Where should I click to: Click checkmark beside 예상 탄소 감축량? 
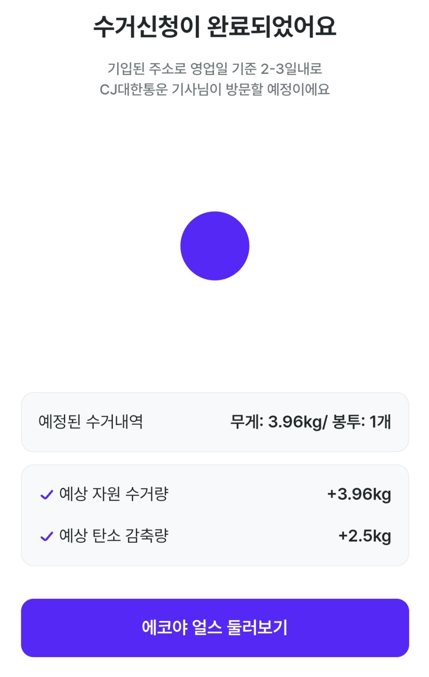click(x=47, y=536)
